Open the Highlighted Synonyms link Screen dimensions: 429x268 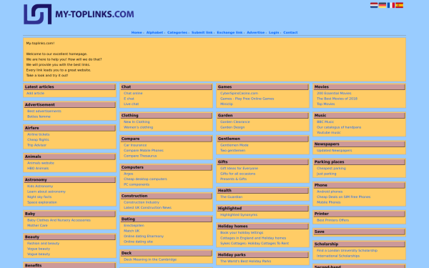pyautogui.click(x=239, y=215)
